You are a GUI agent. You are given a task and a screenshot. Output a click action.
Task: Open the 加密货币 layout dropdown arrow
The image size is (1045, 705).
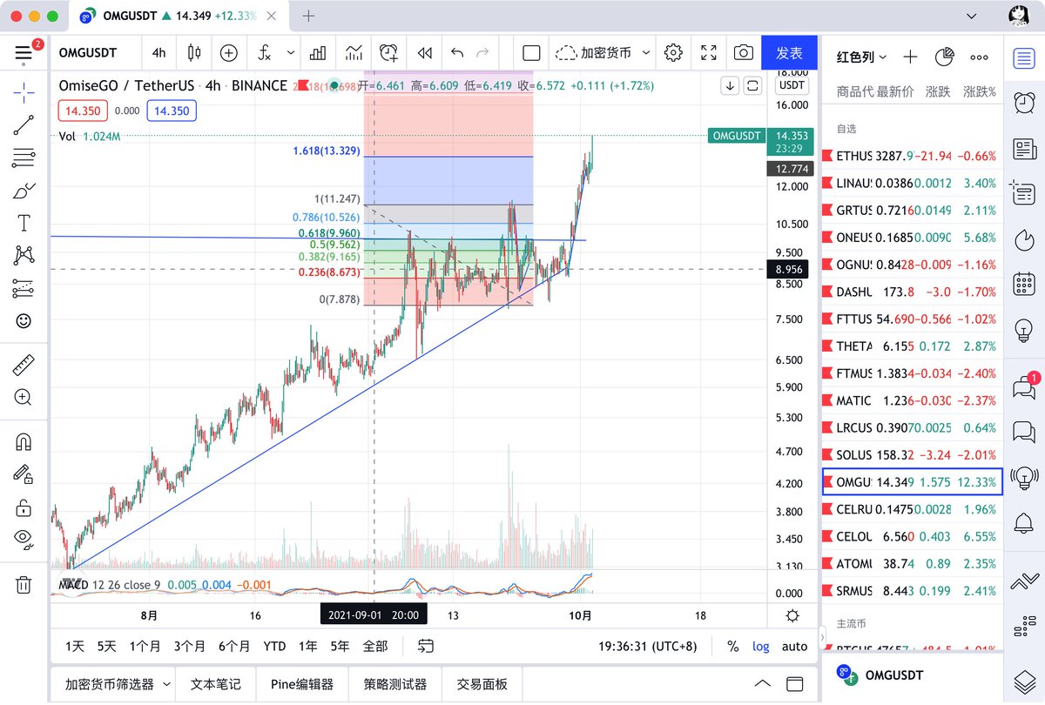click(x=646, y=53)
